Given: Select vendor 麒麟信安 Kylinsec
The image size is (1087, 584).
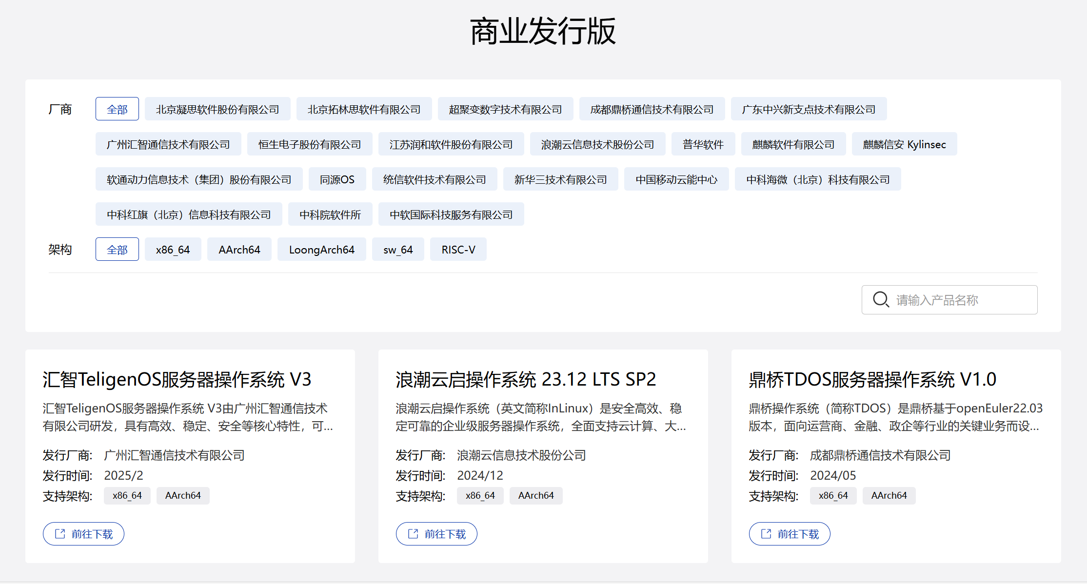Looking at the screenshot, I should [x=904, y=144].
